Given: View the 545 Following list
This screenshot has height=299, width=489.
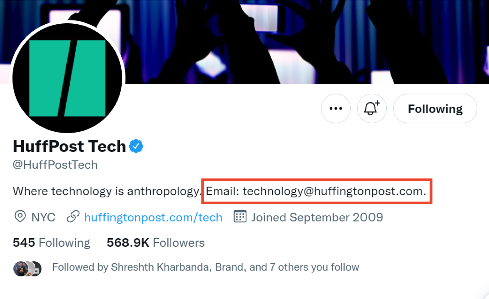Looking at the screenshot, I should [x=51, y=243].
